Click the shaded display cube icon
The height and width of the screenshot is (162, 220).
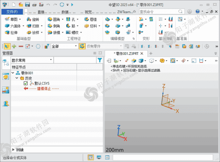click(141, 61)
